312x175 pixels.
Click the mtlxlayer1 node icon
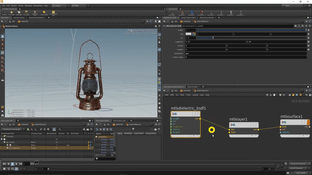pos(232,124)
